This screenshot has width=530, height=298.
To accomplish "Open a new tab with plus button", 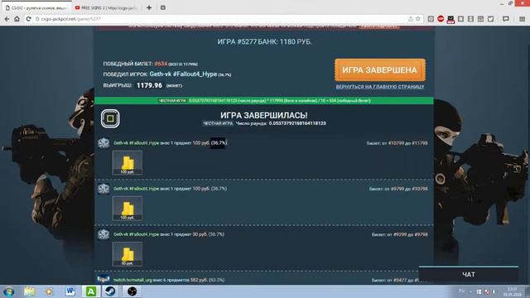I will pos(149,7).
